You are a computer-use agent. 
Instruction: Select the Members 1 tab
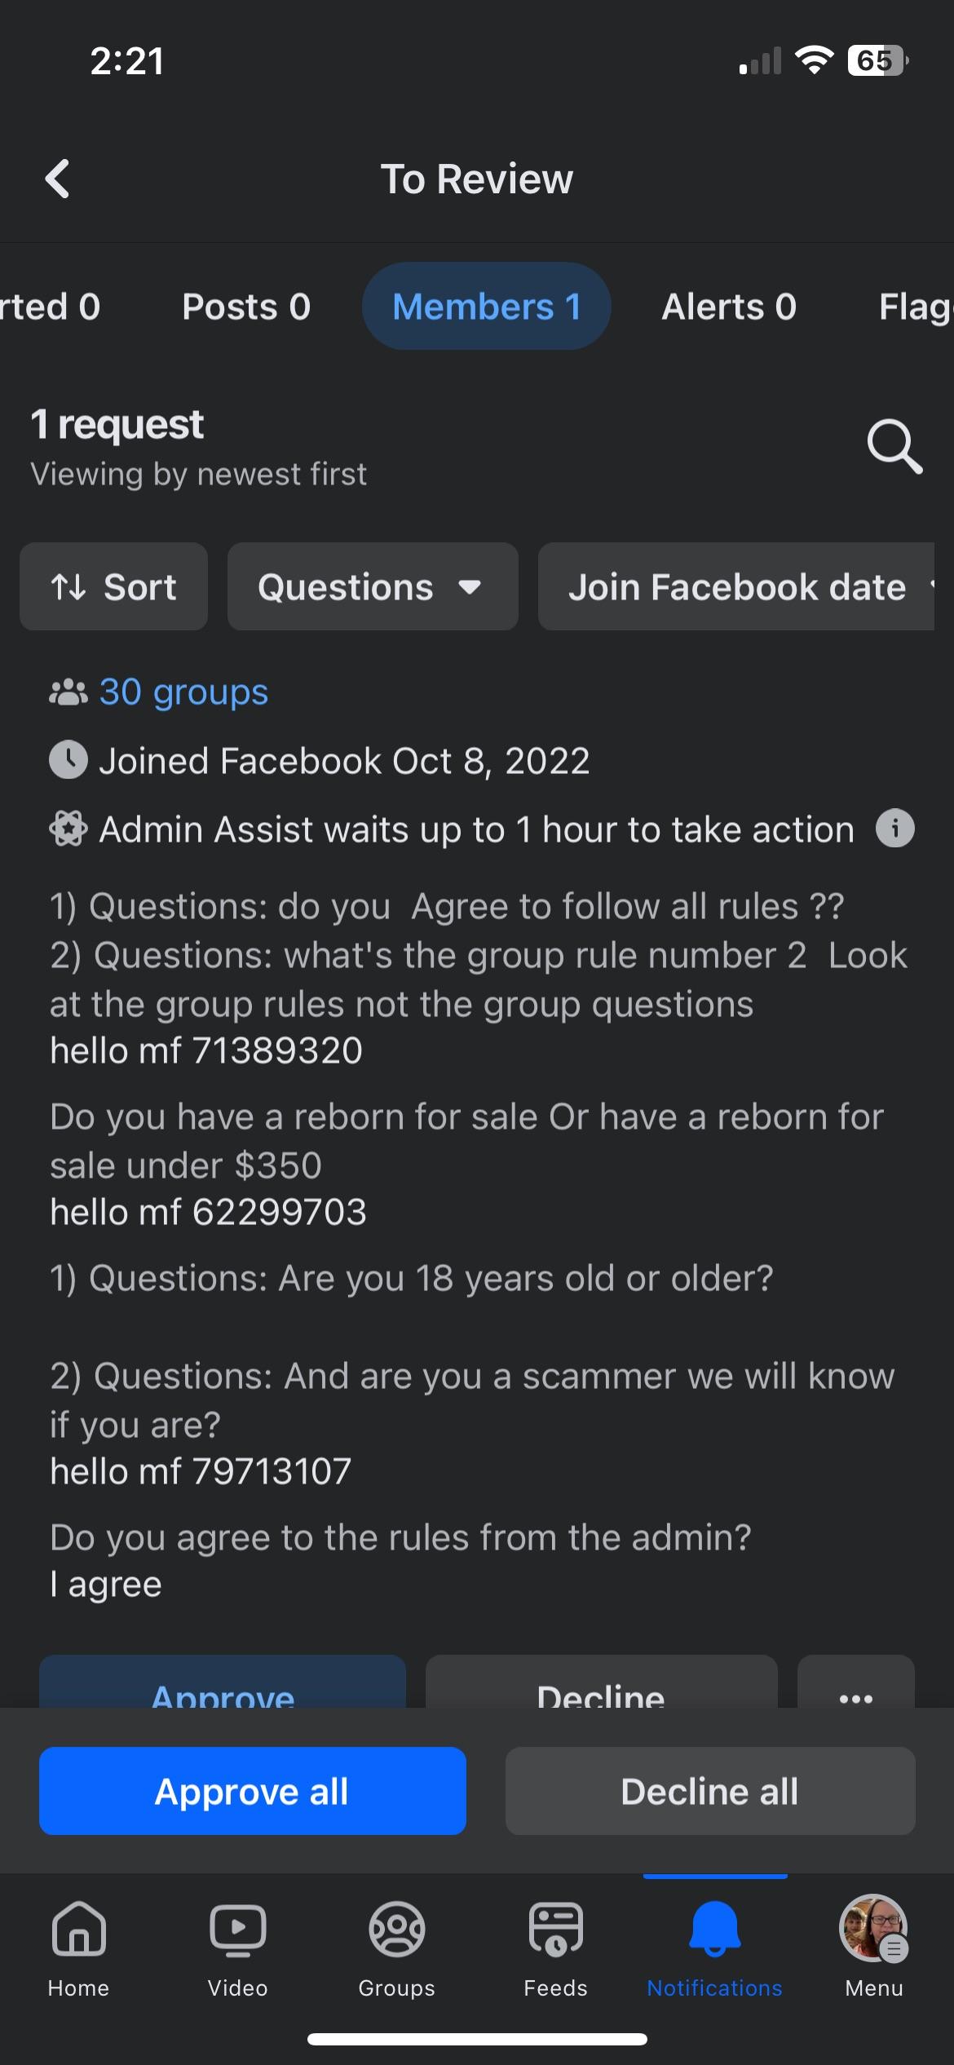click(x=486, y=307)
